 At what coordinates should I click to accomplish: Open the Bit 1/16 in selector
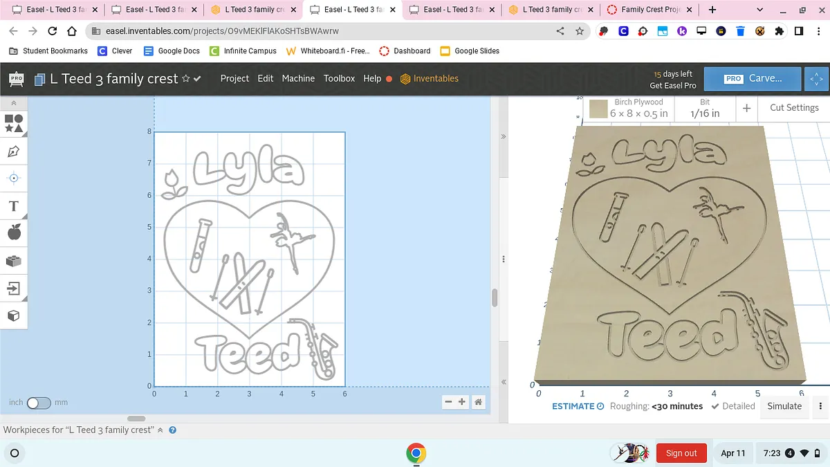[x=704, y=108]
